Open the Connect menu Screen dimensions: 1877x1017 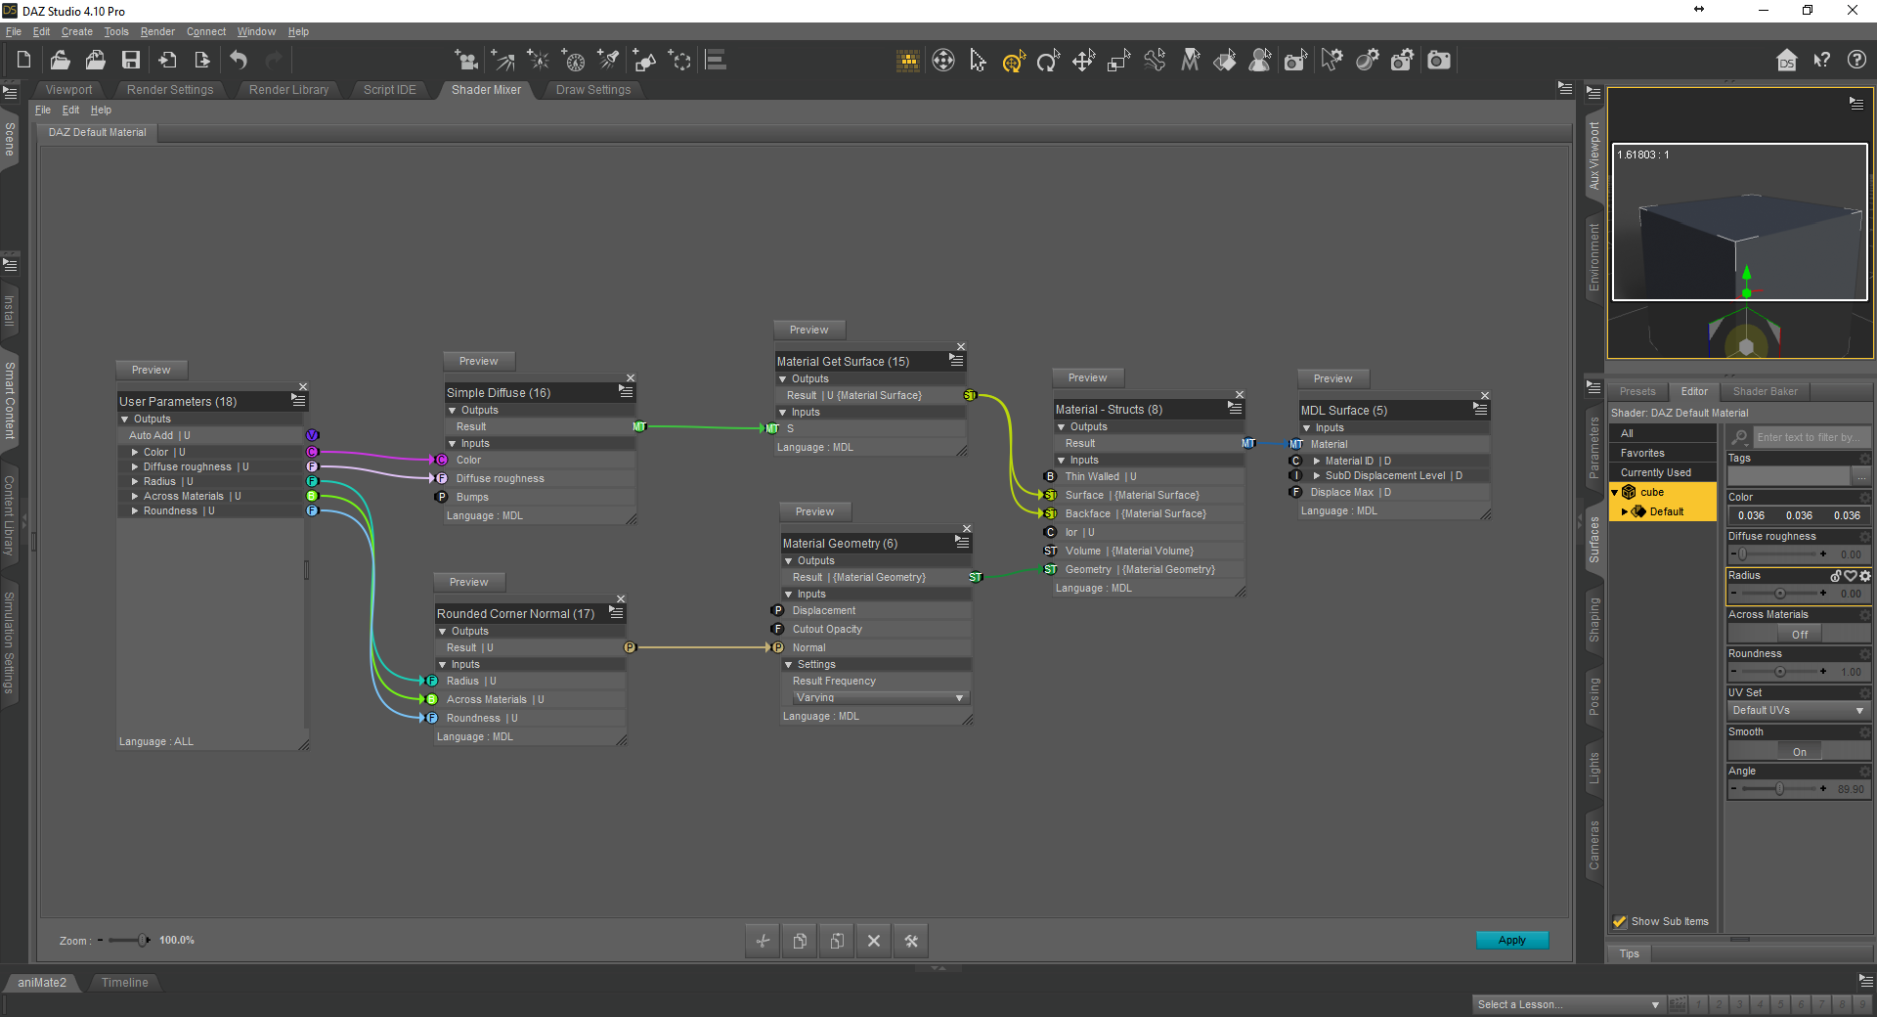coord(206,31)
